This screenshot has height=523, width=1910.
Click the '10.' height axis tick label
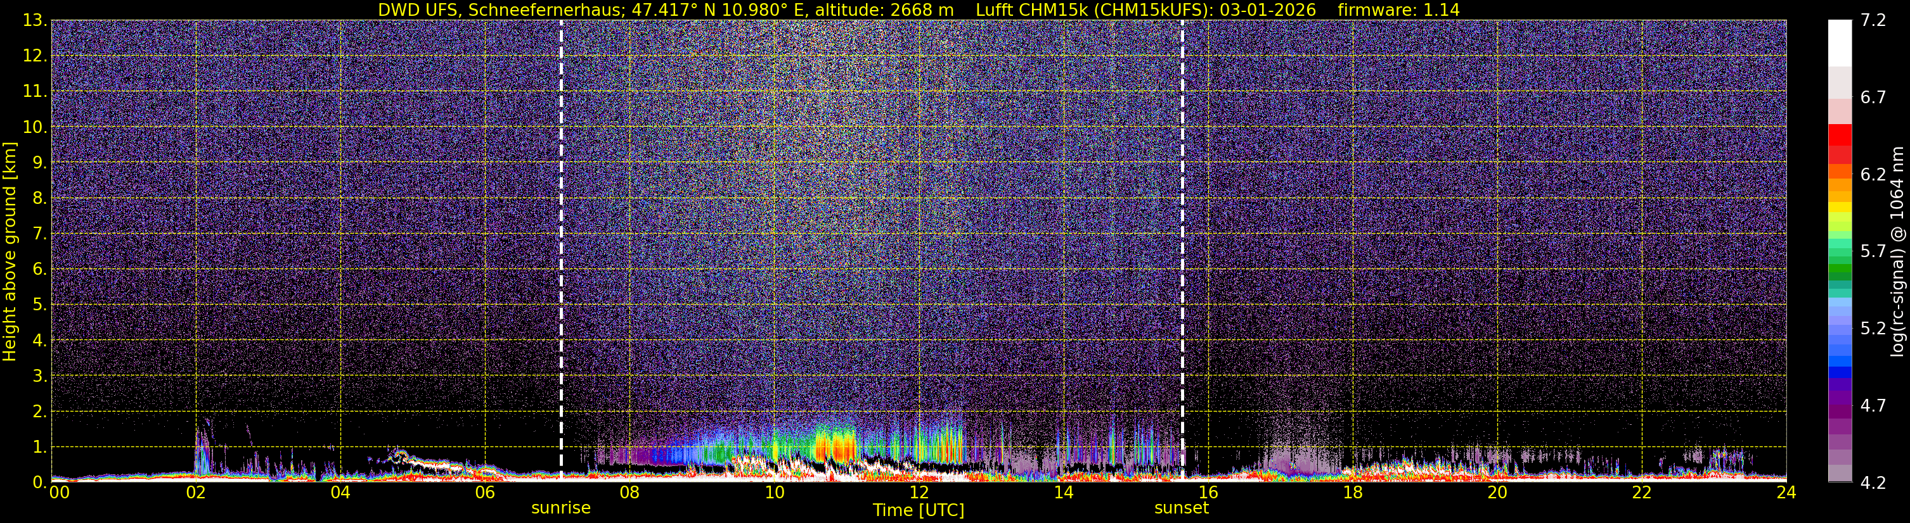click(35, 127)
